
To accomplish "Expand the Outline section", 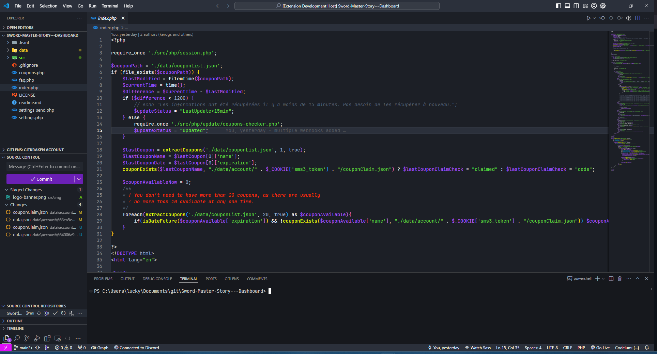I will (44, 321).
